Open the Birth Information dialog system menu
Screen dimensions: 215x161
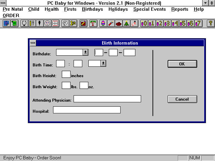click(x=33, y=43)
